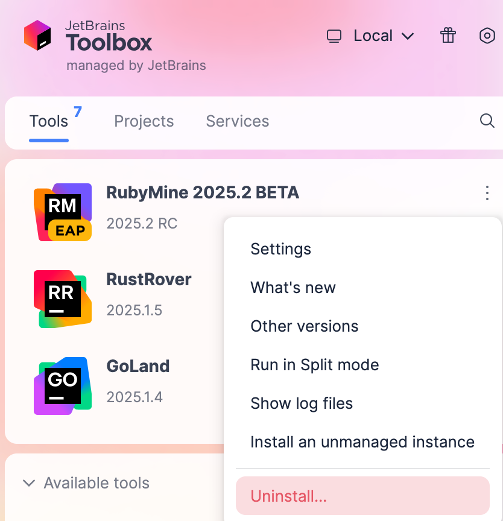Select Other versions from the menu
Screen dimensions: 503x521
[x=304, y=326]
